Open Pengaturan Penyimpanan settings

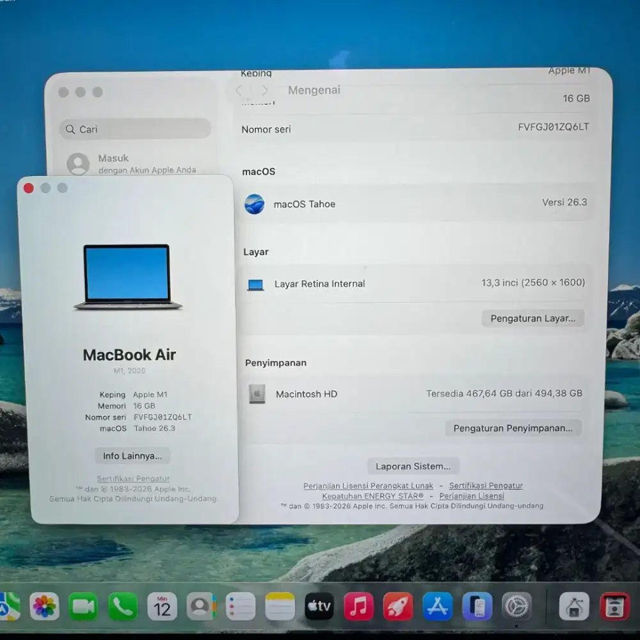[513, 428]
